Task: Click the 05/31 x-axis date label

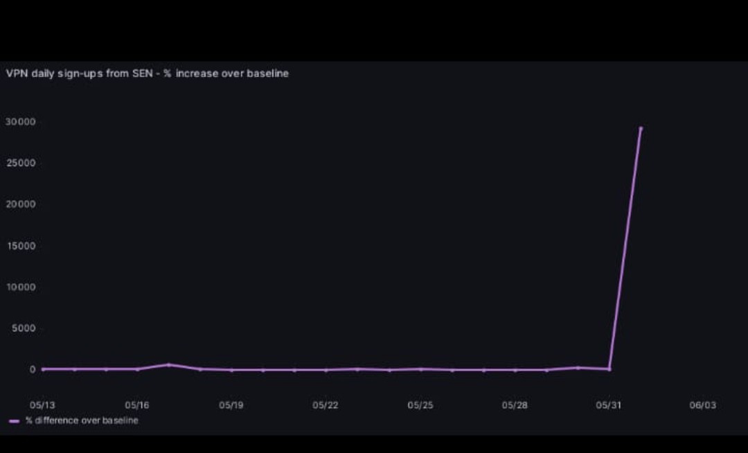Action: (x=608, y=405)
